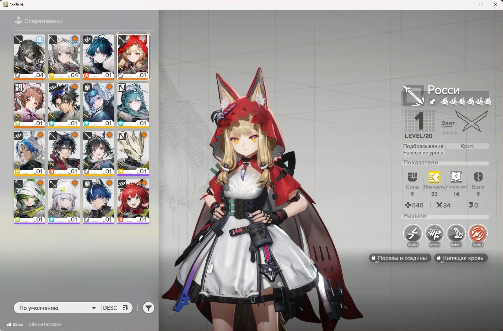
Task: Open the third Rank 1 skill icon
Action: point(456,234)
